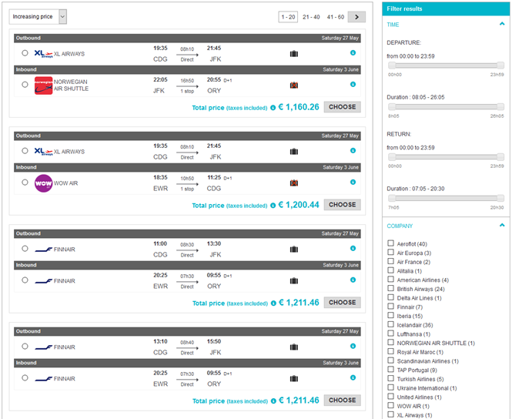Click the WOW Air logo

[x=43, y=183]
